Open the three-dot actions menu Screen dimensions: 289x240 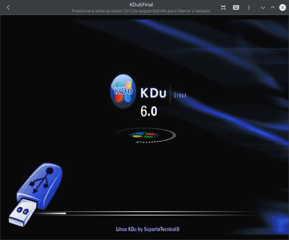249,7
